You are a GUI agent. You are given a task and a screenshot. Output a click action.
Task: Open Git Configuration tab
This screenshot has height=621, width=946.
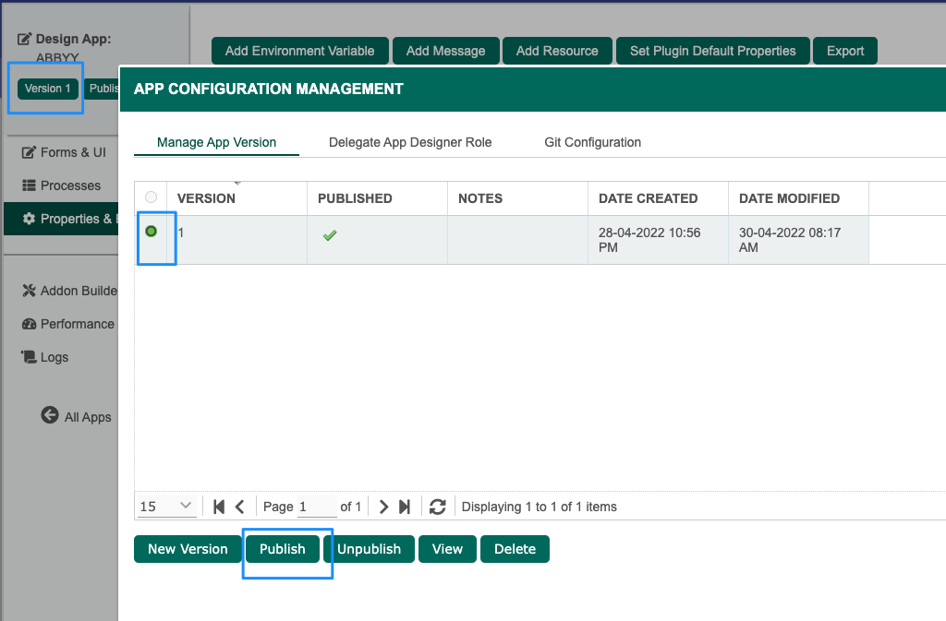pyautogui.click(x=592, y=142)
